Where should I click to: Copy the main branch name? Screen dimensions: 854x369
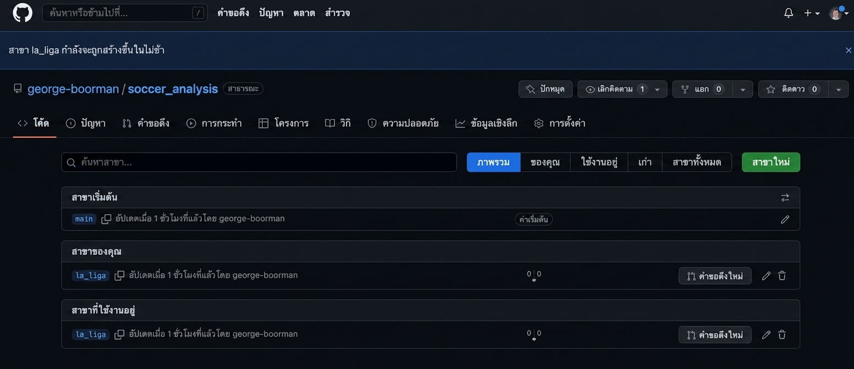[106, 219]
